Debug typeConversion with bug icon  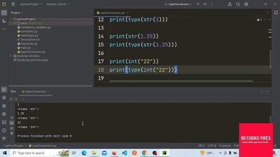click(205, 4)
